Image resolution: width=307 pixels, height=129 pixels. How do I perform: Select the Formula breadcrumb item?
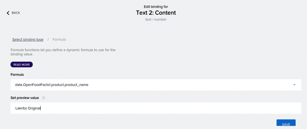pos(59,40)
